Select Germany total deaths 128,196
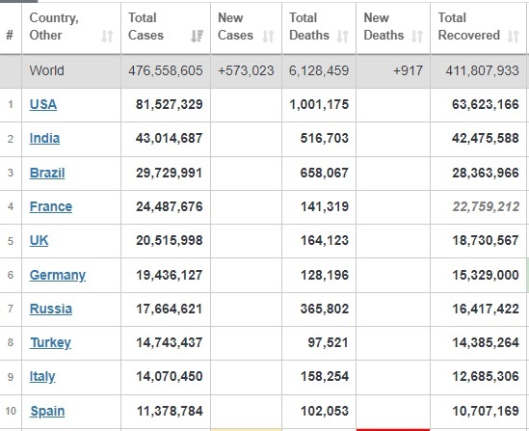The width and height of the screenshot is (529, 431). (x=325, y=275)
